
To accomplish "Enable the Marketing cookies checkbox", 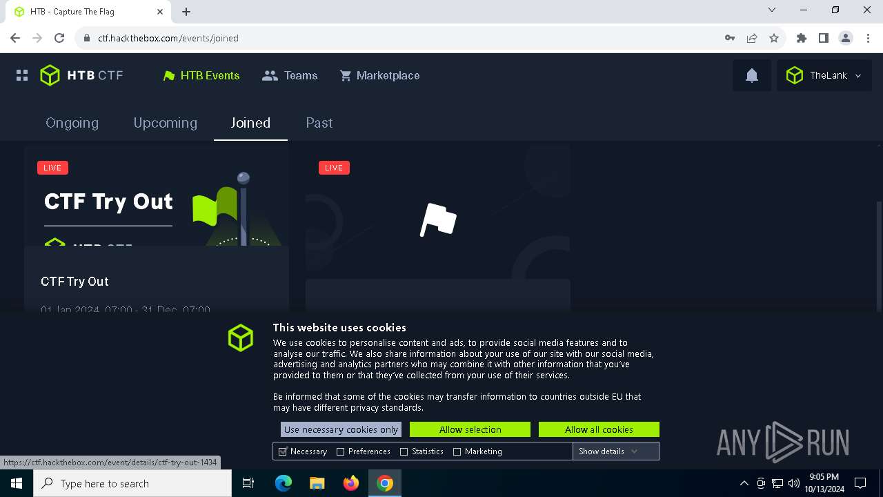I will [457, 451].
